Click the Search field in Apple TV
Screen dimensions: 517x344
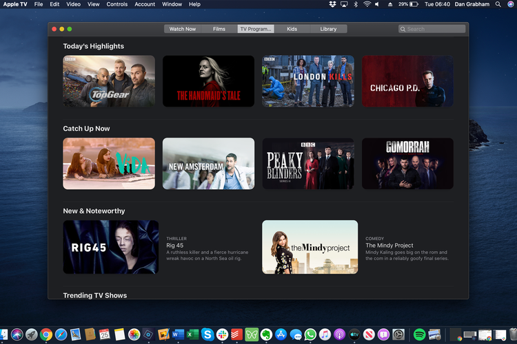click(x=432, y=29)
